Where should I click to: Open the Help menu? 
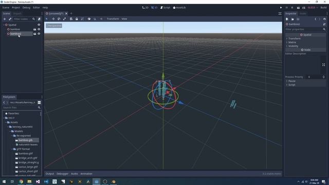[x=45, y=8]
